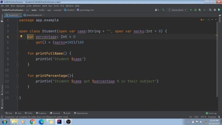Toggle the read-only lock icon in status bar
This screenshot has height=125, width=222.
[x=219, y=117]
